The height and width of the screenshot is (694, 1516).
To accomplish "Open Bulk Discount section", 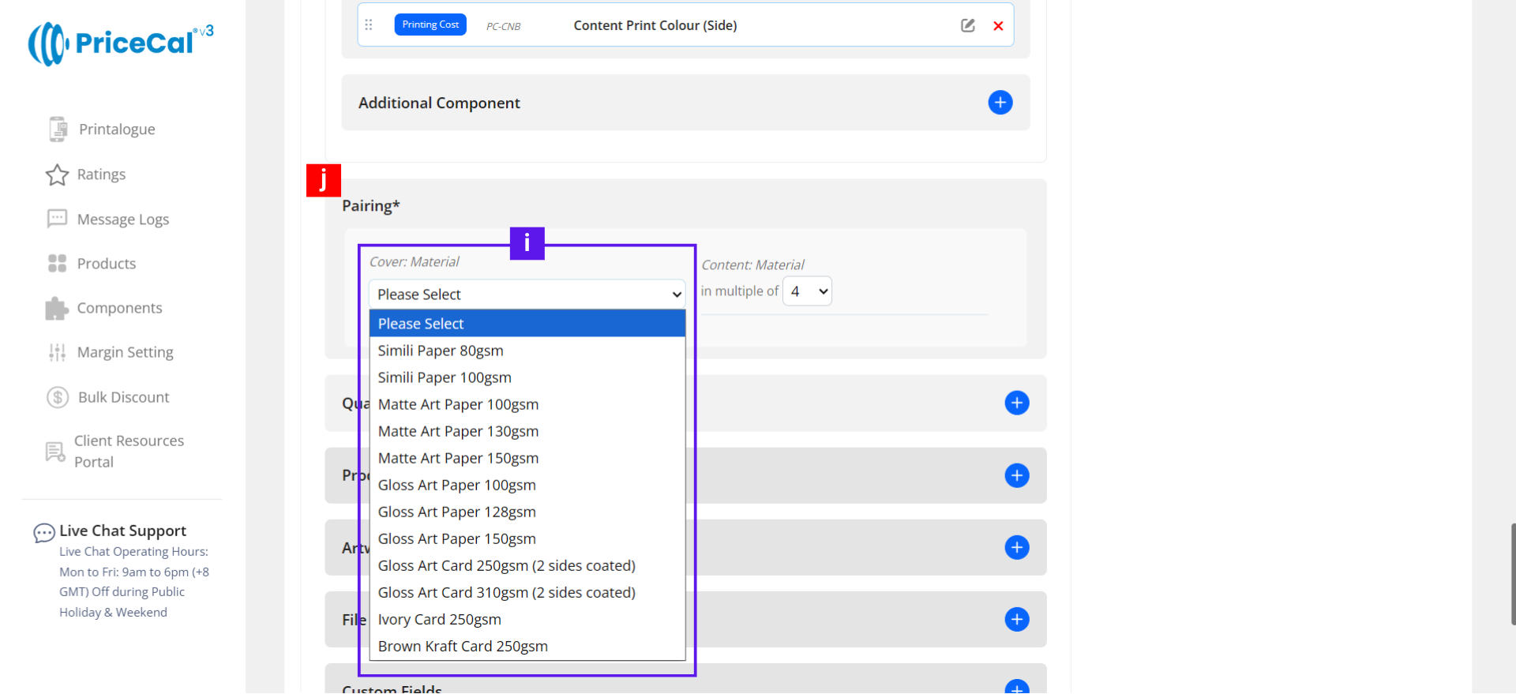I will tap(123, 397).
